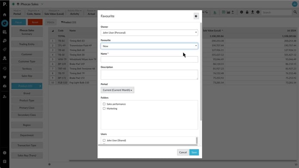Click the padlock toolbar icon
Viewport: 299px width, 168px height.
(x=247, y=12)
